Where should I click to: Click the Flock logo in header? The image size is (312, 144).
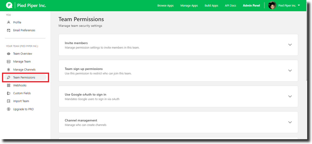coord(9,5)
